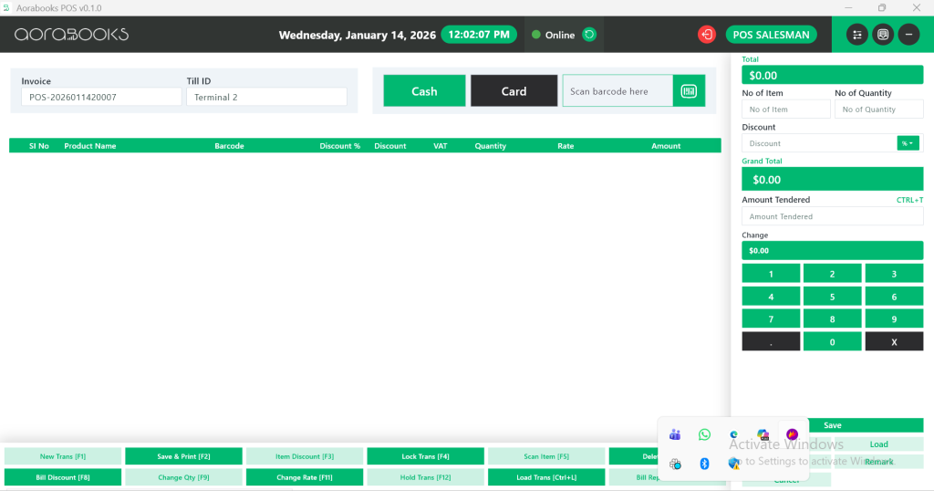The width and height of the screenshot is (934, 491).
Task: Select Card payment mode
Action: pos(514,91)
